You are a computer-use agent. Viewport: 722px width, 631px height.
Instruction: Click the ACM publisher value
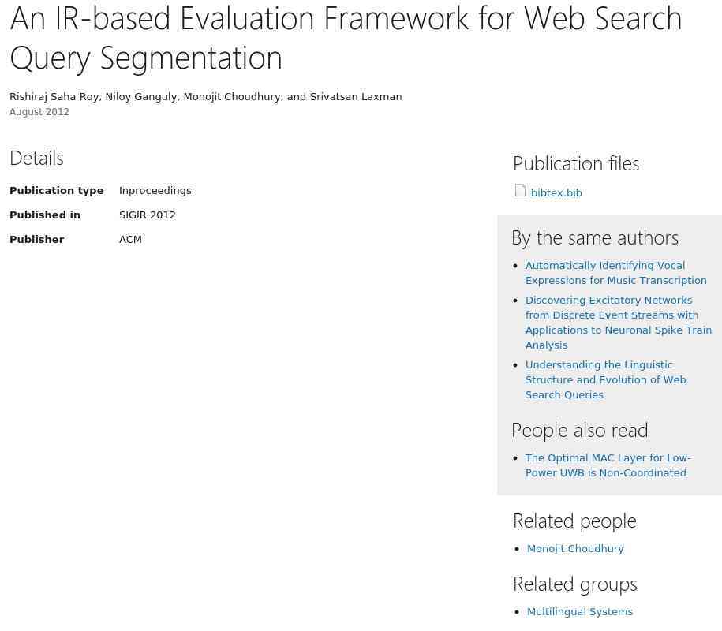(130, 239)
